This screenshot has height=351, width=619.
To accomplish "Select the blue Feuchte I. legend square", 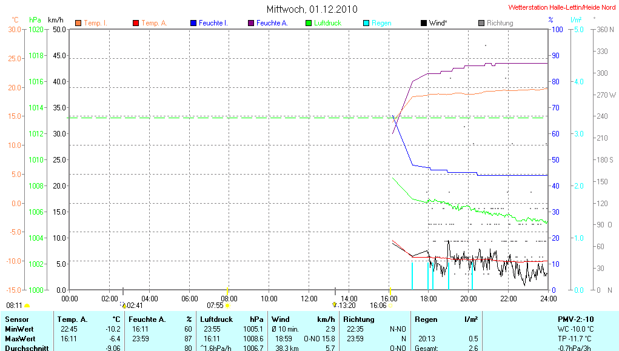I will [x=193, y=23].
